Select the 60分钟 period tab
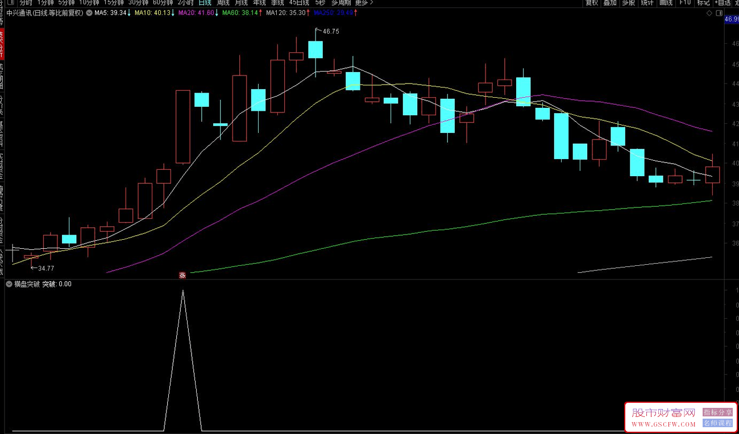739x434 pixels. tap(163, 3)
